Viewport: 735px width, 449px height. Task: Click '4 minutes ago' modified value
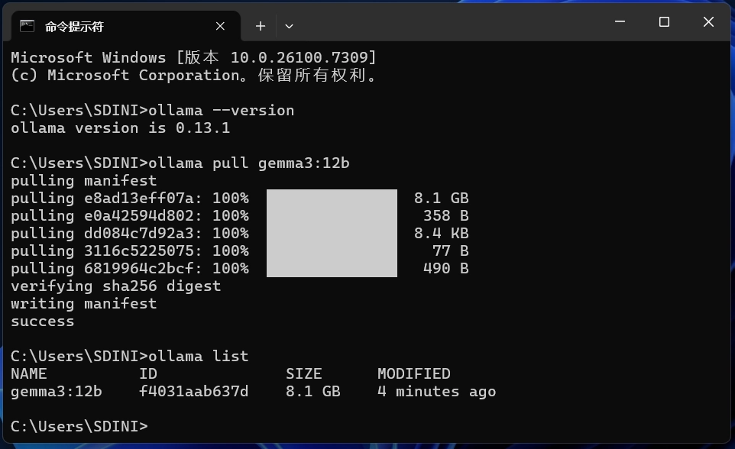[x=437, y=392]
